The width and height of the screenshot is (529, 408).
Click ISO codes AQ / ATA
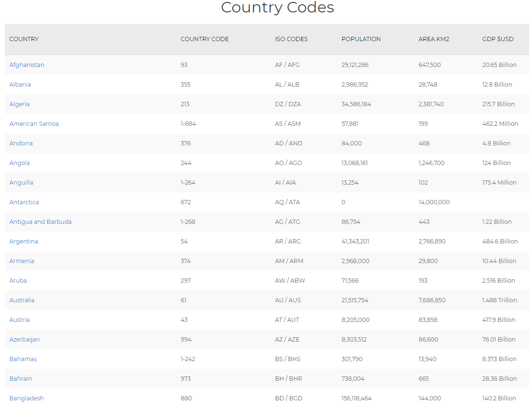coord(287,202)
